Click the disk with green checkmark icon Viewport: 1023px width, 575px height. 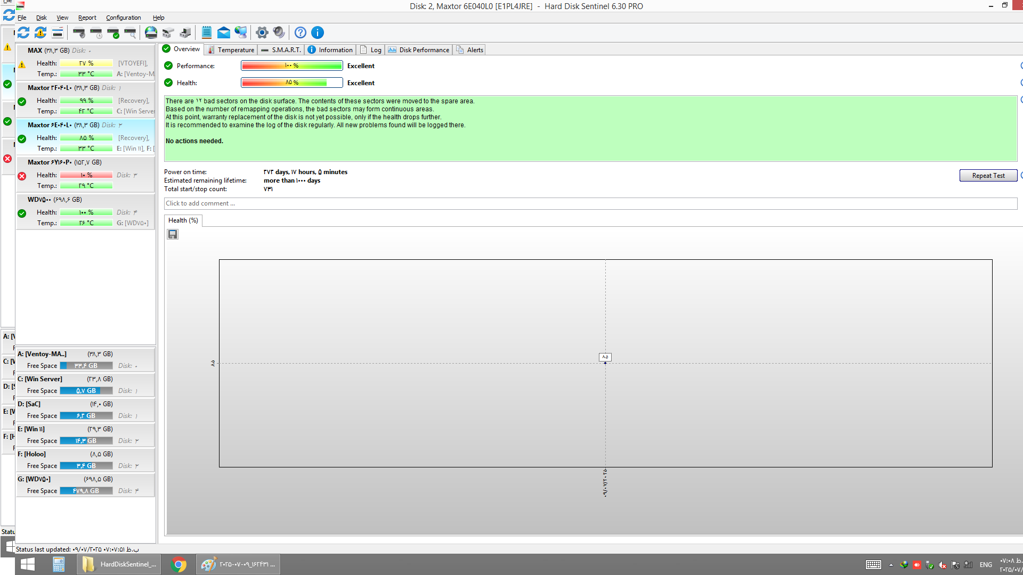tap(113, 32)
